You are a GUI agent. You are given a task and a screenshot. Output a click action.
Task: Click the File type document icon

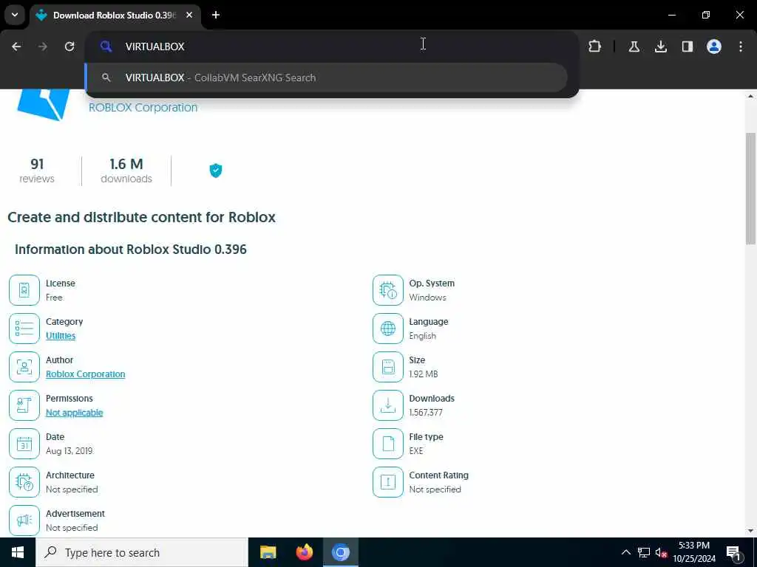387,444
